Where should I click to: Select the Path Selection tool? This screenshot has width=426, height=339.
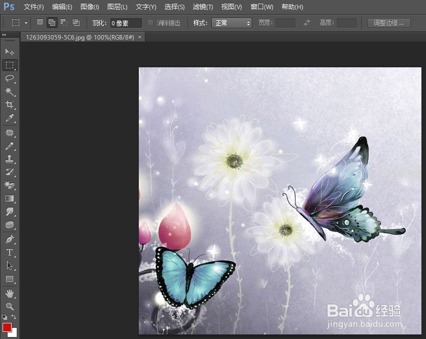click(x=10, y=266)
